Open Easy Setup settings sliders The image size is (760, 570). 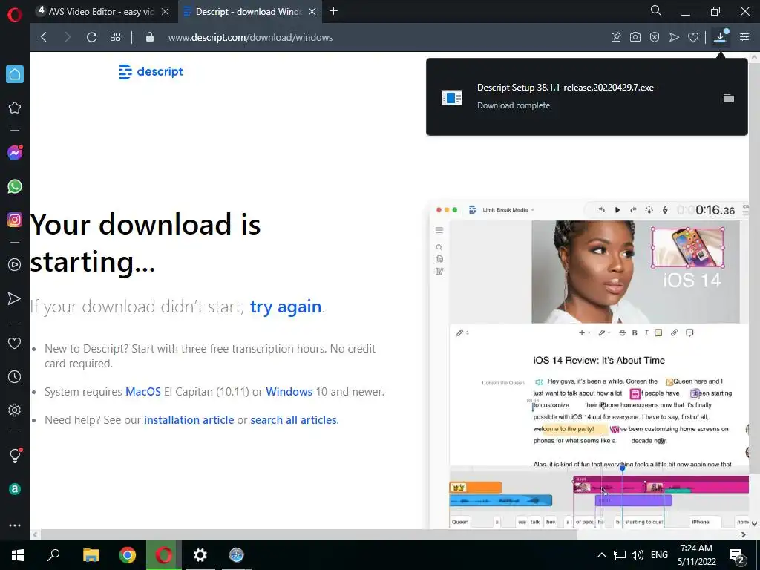[744, 37]
